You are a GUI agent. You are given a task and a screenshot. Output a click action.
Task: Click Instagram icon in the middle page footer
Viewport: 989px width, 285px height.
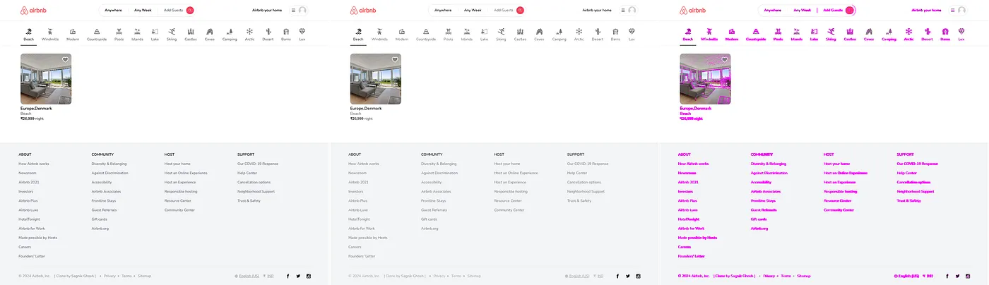click(638, 276)
